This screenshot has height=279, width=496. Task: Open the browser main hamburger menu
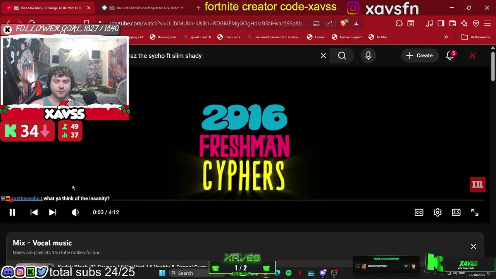coord(488,23)
